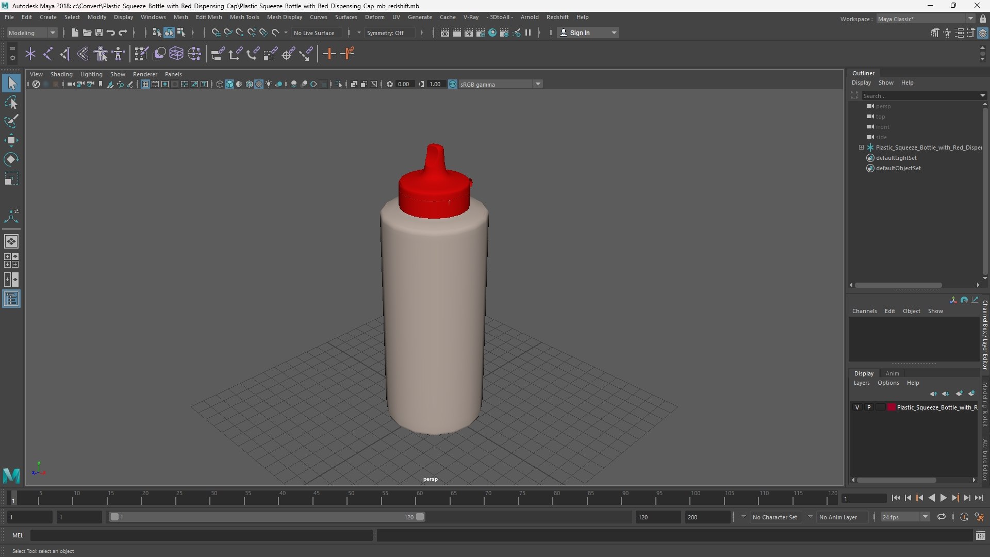Open the Workspace Maya Classic dropdown
The width and height of the screenshot is (990, 557).
click(926, 19)
